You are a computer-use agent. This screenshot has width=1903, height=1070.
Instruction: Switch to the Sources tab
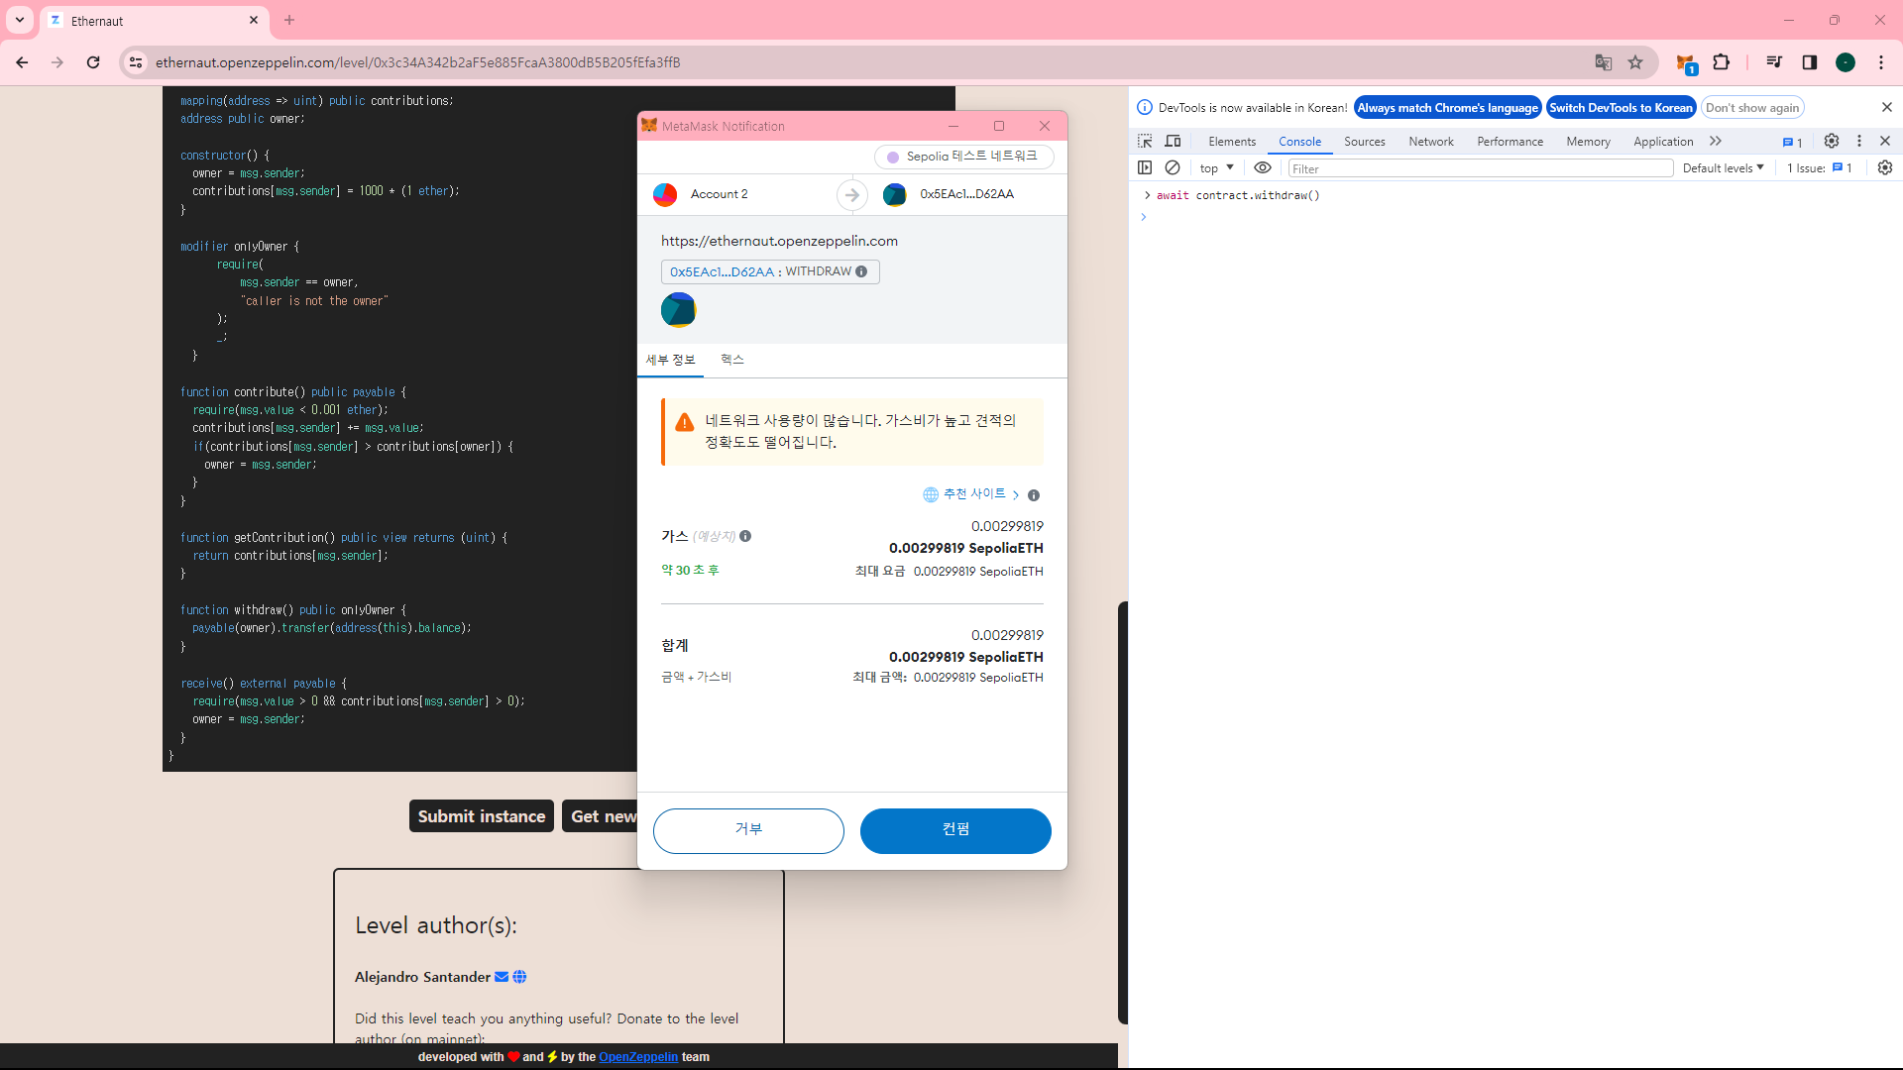(1365, 142)
